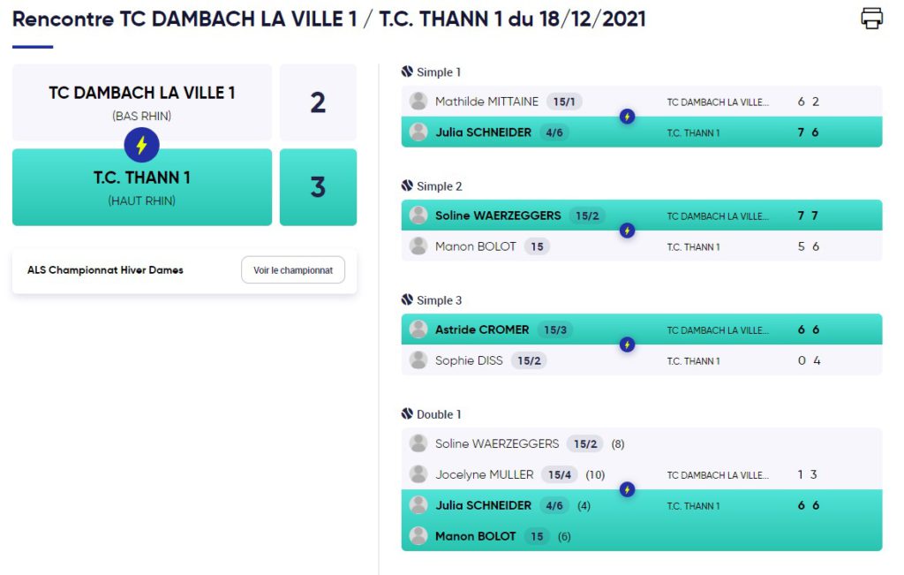904x575 pixels.
Task: Click the ALS Championnat Hiver Dames label
Action: tap(105, 270)
